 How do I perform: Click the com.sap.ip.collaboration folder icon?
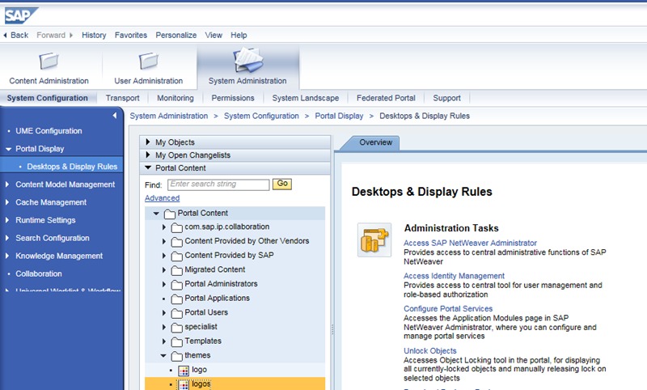[x=176, y=228]
